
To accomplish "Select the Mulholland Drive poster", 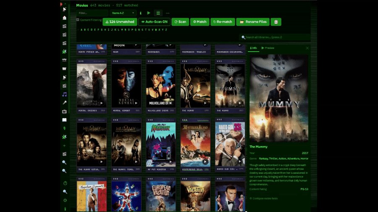I will (x=161, y=85).
